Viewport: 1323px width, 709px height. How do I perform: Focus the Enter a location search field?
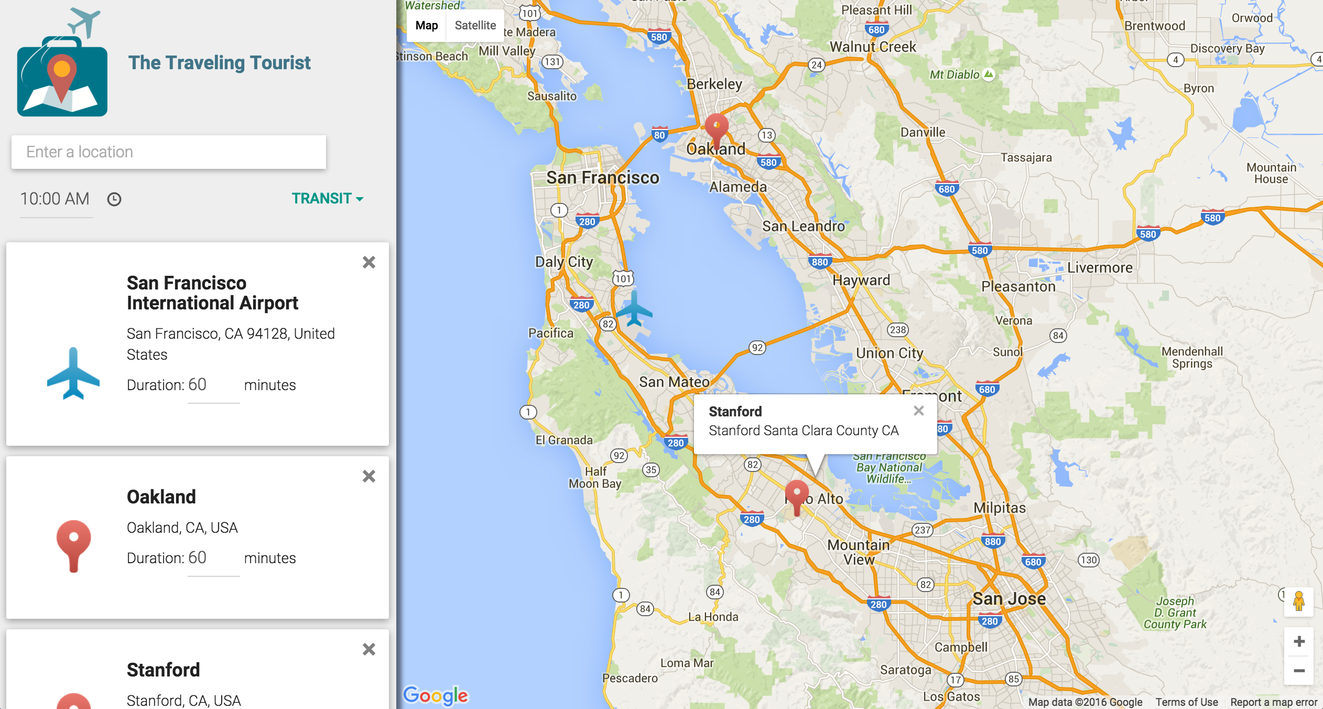[169, 152]
